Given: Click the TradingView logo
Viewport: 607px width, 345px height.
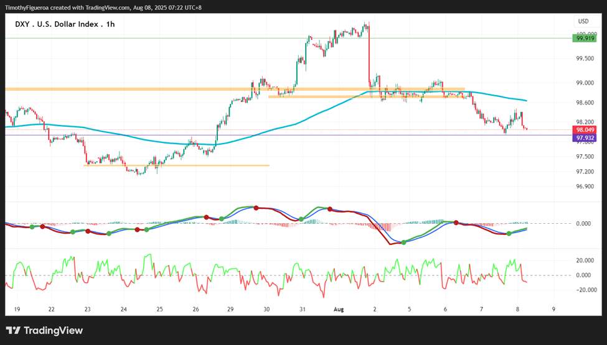Looking at the screenshot, I should [x=45, y=330].
